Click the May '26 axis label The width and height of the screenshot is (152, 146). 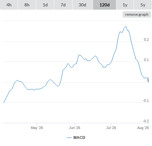coord(37,128)
